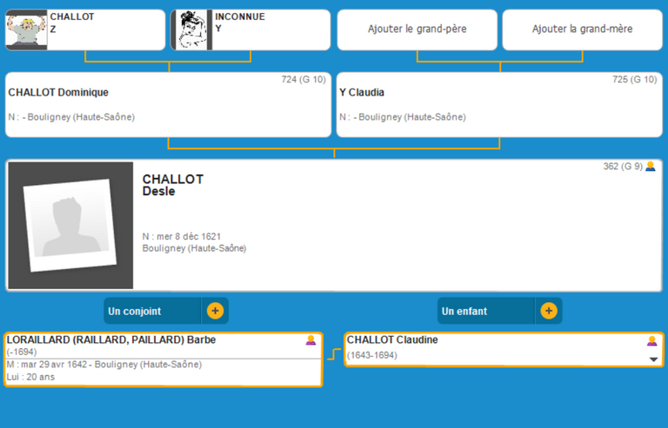Open father CHALLOT Dominique's card

(168, 105)
